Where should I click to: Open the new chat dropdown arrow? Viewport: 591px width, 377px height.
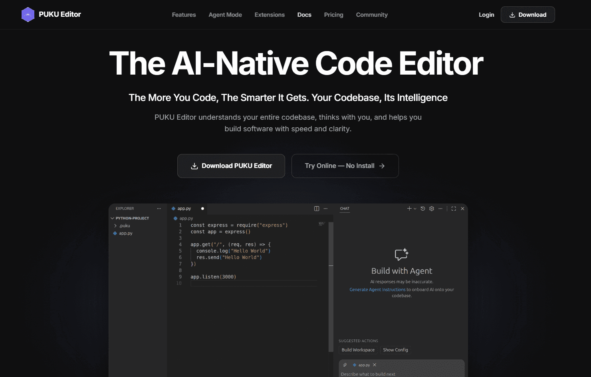coord(415,209)
